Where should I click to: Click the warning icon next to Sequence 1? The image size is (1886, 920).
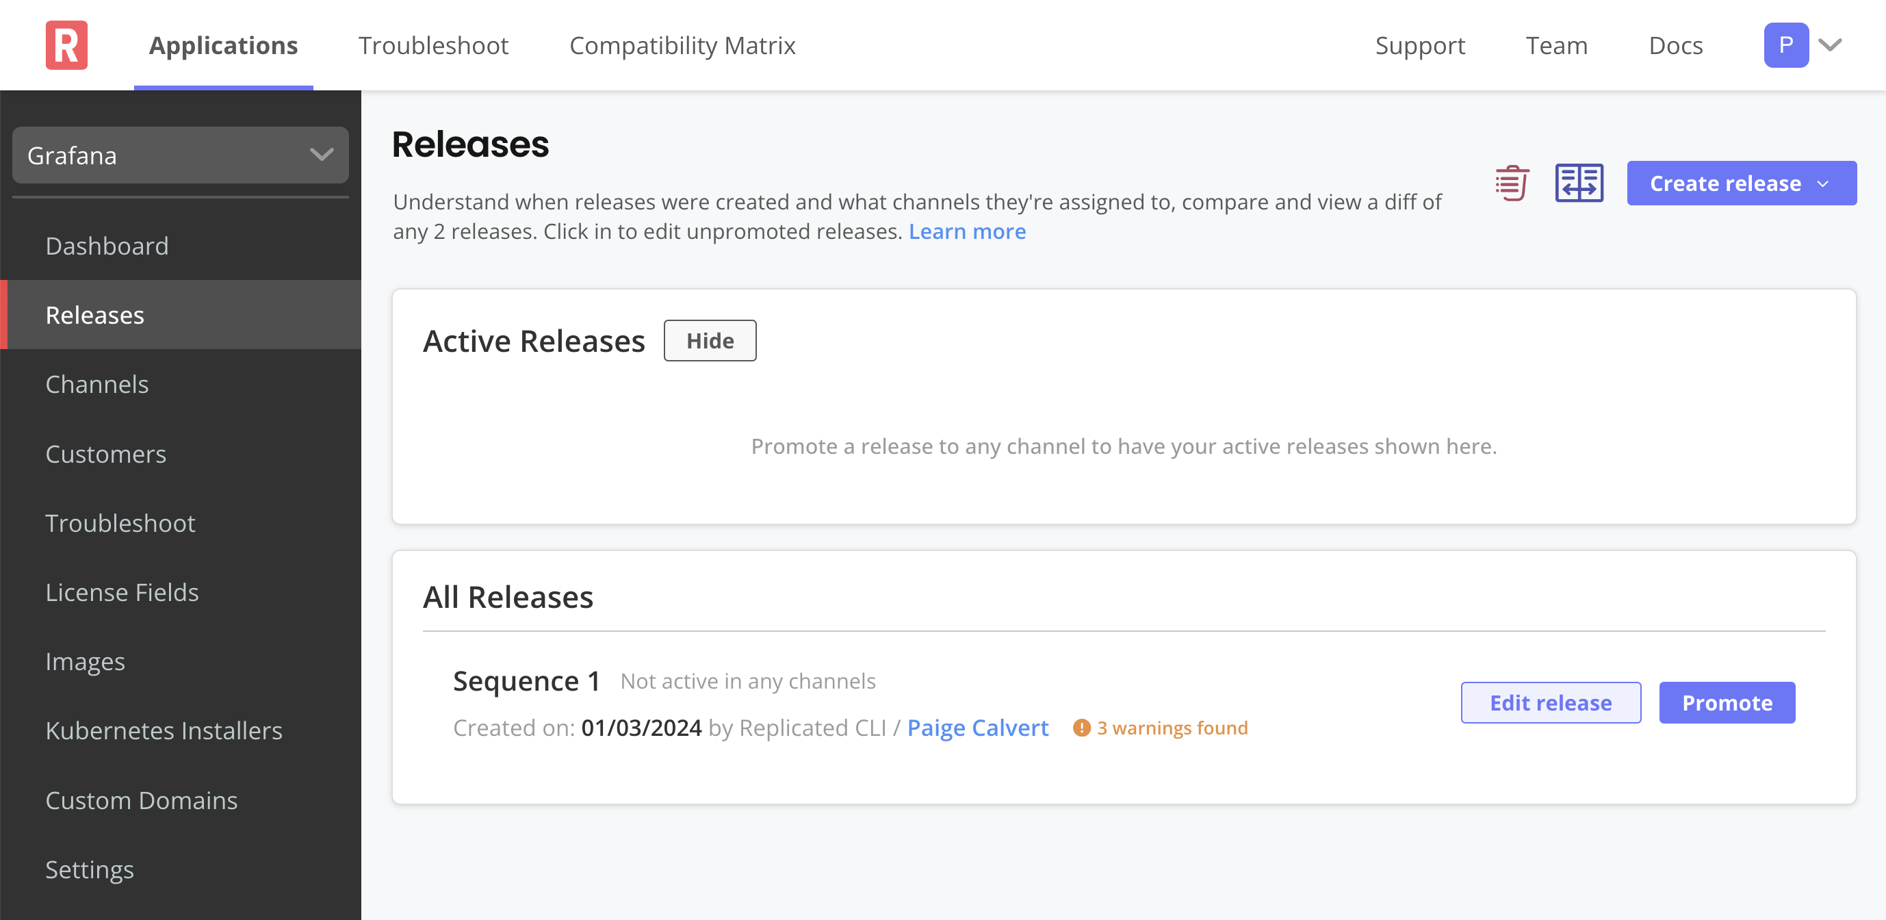tap(1080, 726)
